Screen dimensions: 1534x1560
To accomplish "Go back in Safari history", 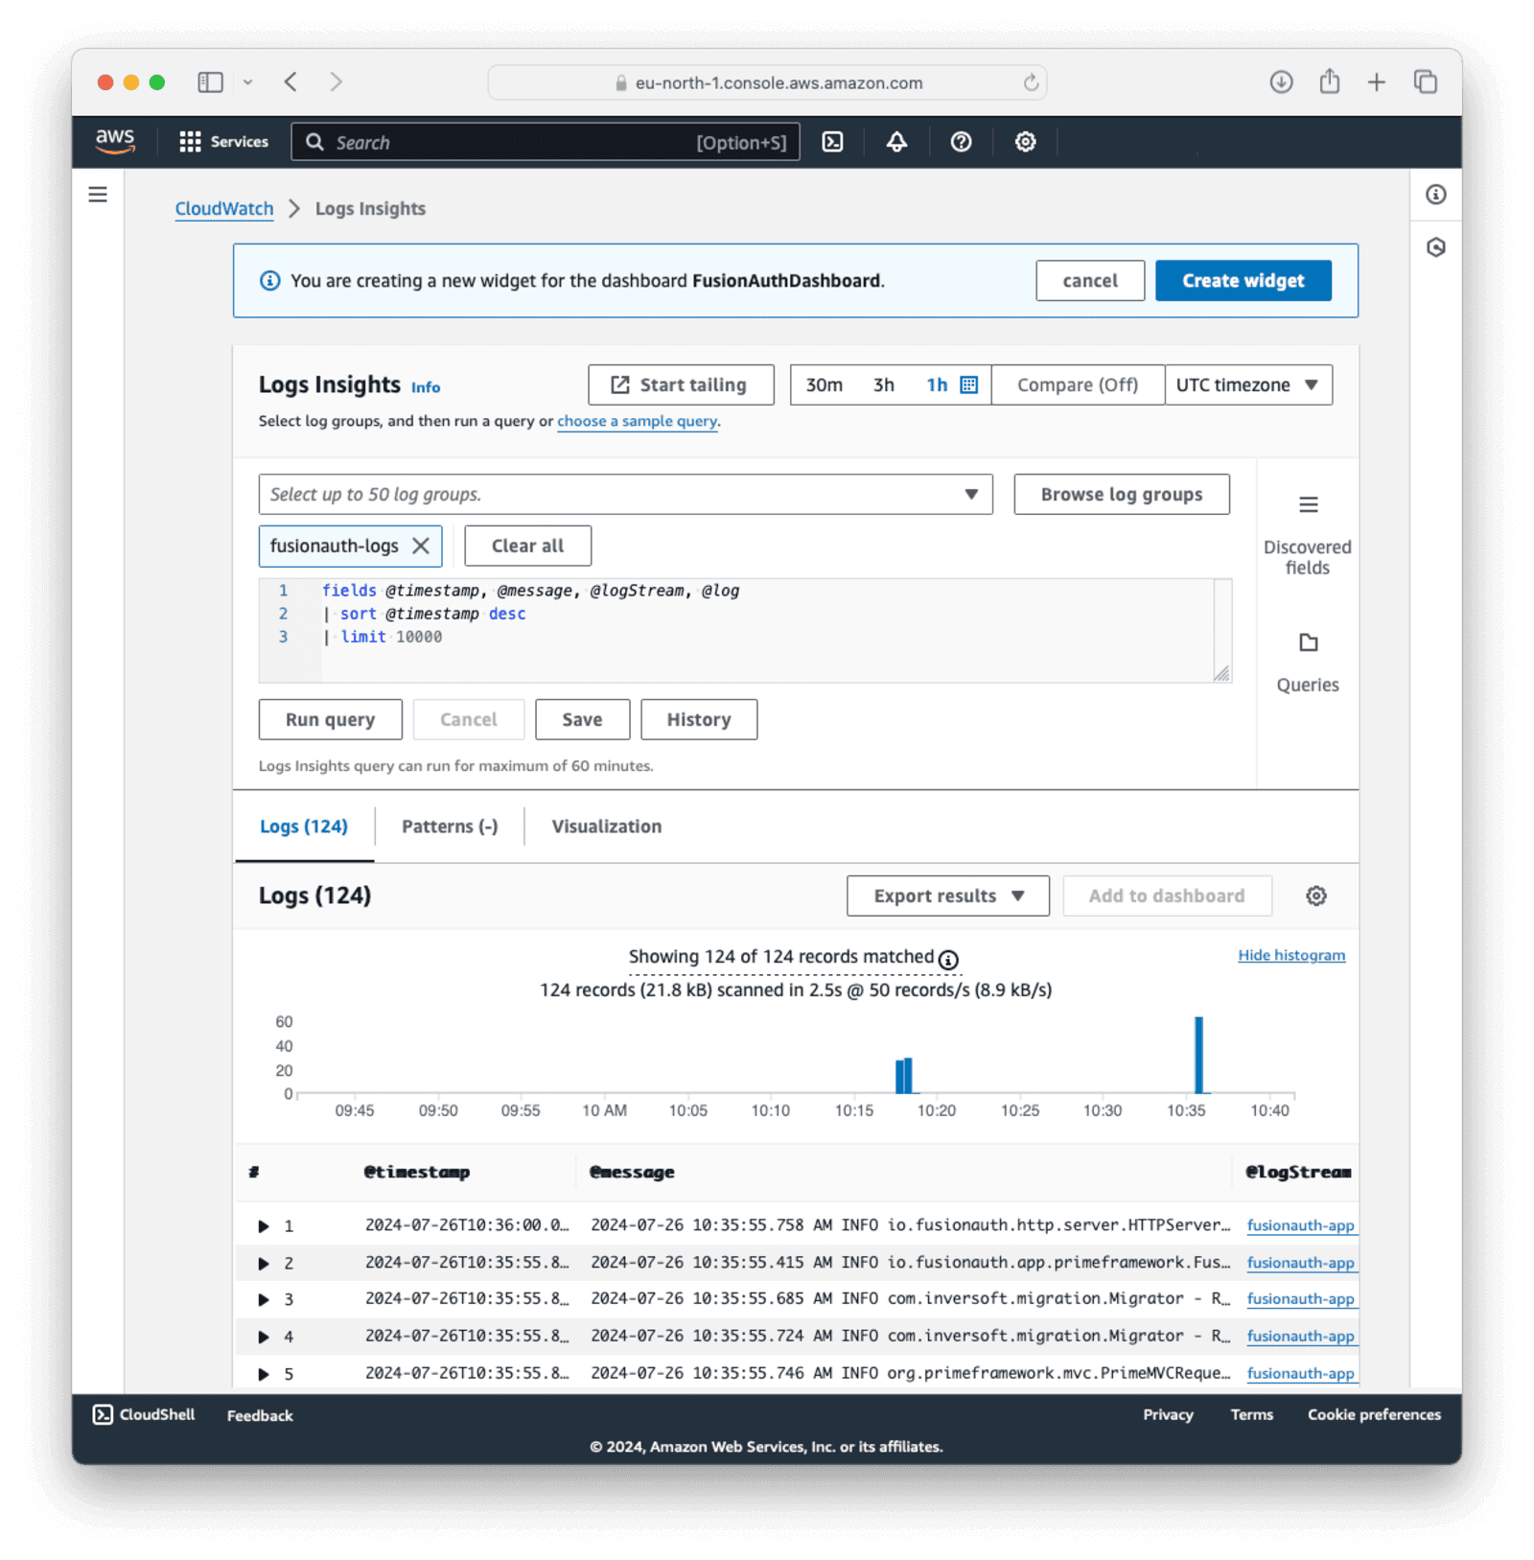I will pos(291,82).
